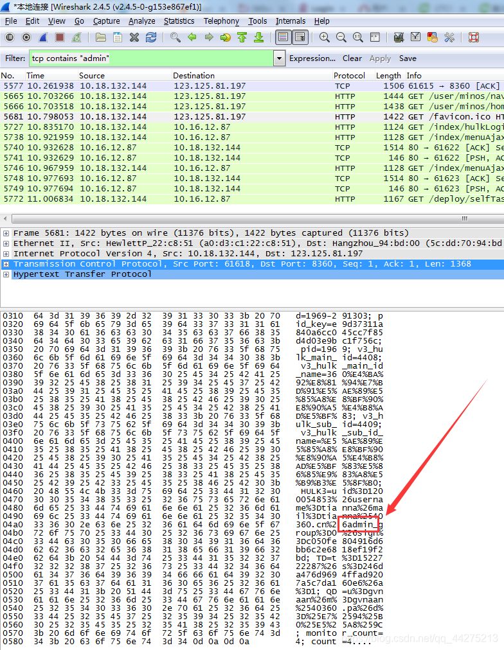Sort by the Time column header
The image size is (504, 650).
[x=52, y=75]
